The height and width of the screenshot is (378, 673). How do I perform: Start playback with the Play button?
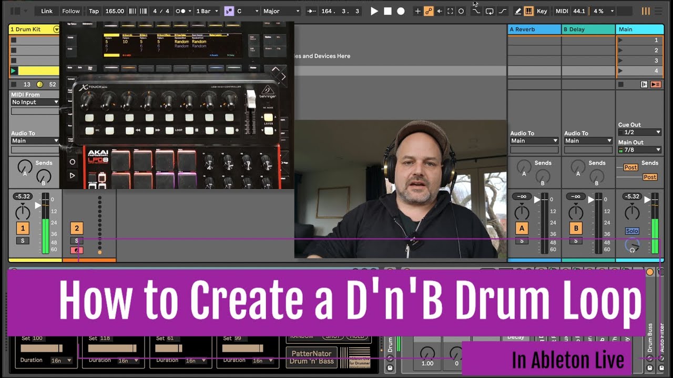[x=374, y=11]
